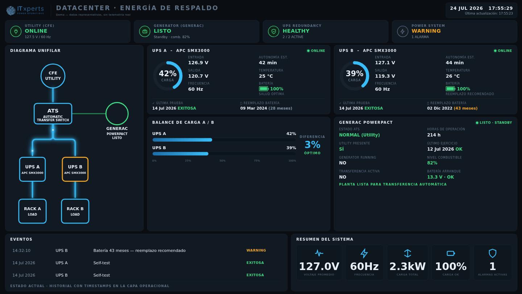Select the Rack B load node
This screenshot has width=522, height=294.
click(75, 211)
